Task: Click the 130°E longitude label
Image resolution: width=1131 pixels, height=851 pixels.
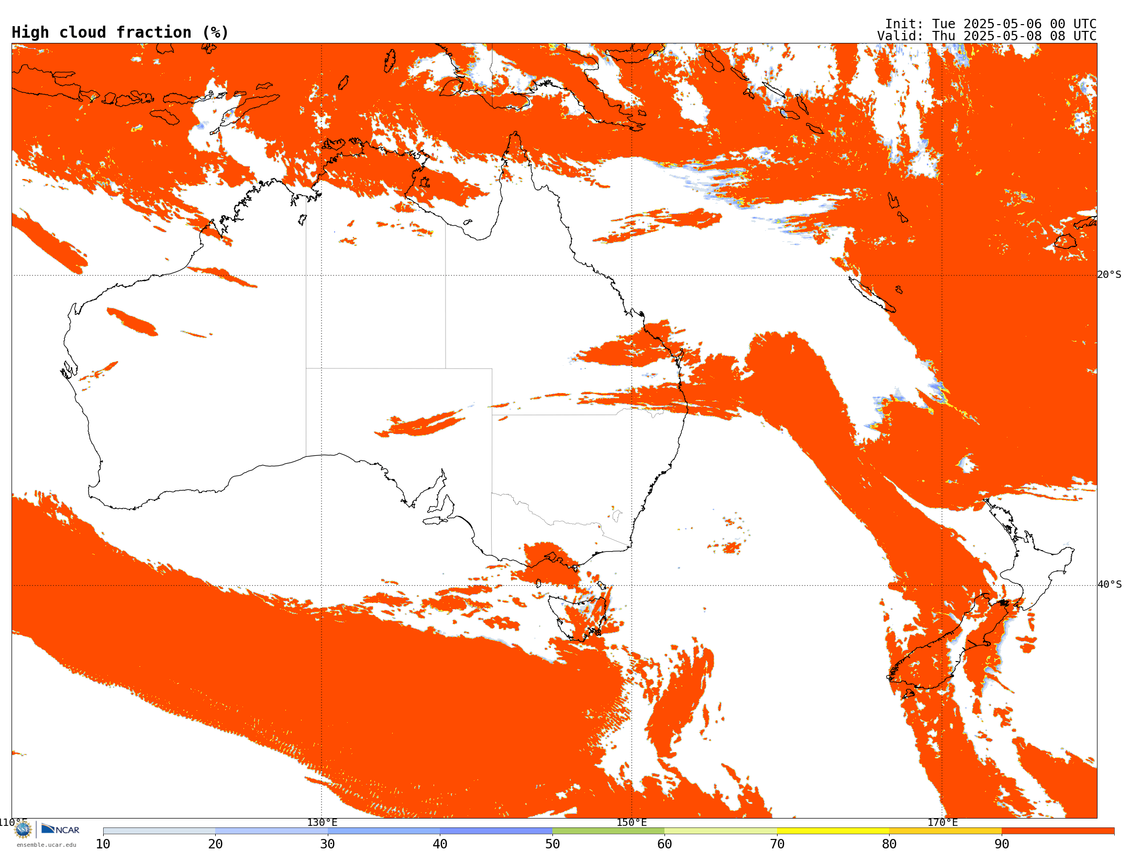Action: (322, 822)
